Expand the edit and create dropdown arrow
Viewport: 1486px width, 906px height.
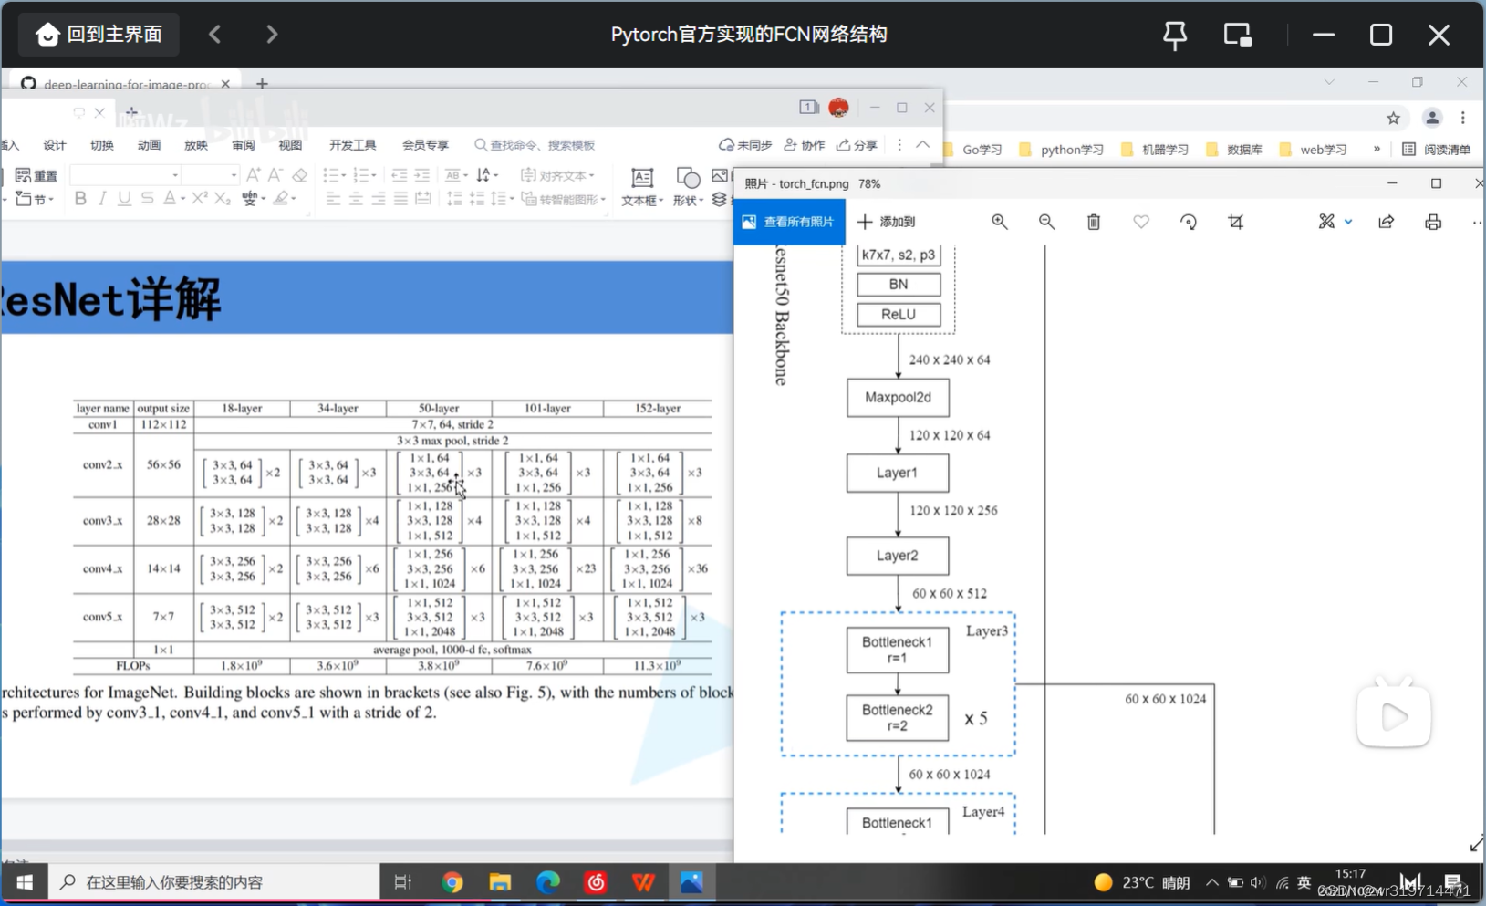[x=1348, y=222]
